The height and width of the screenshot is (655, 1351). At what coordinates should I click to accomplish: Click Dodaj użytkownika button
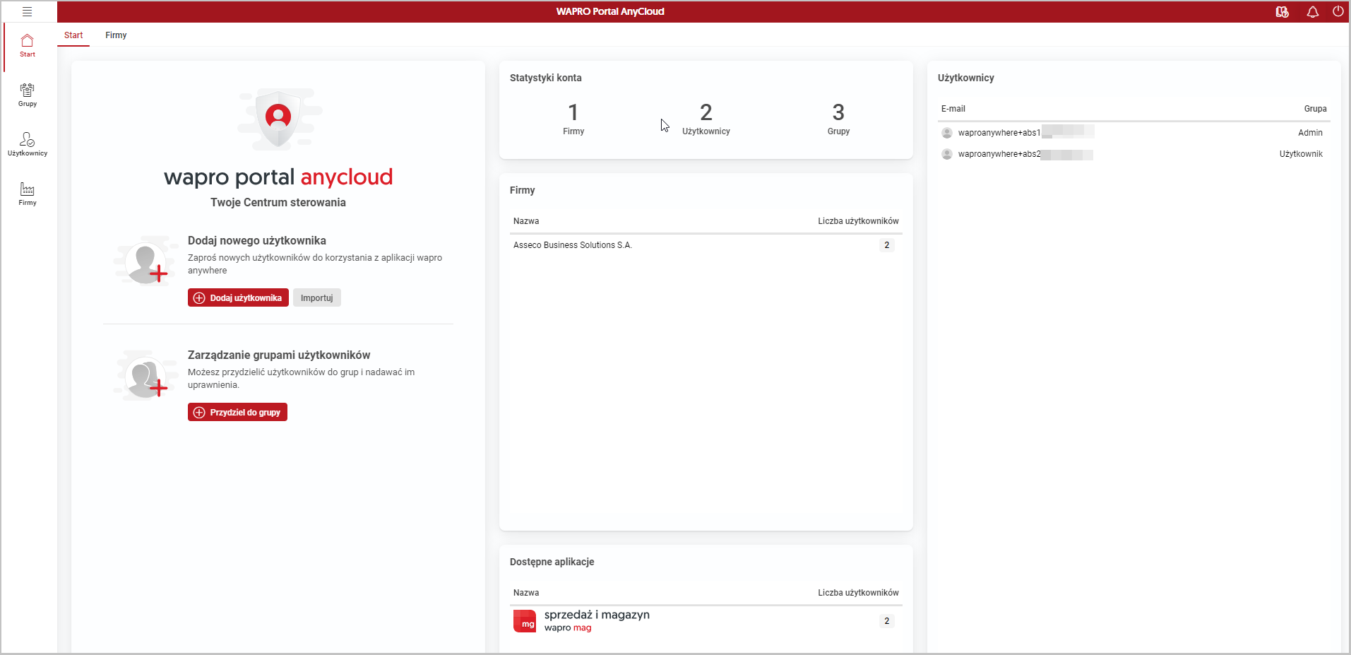pos(238,298)
